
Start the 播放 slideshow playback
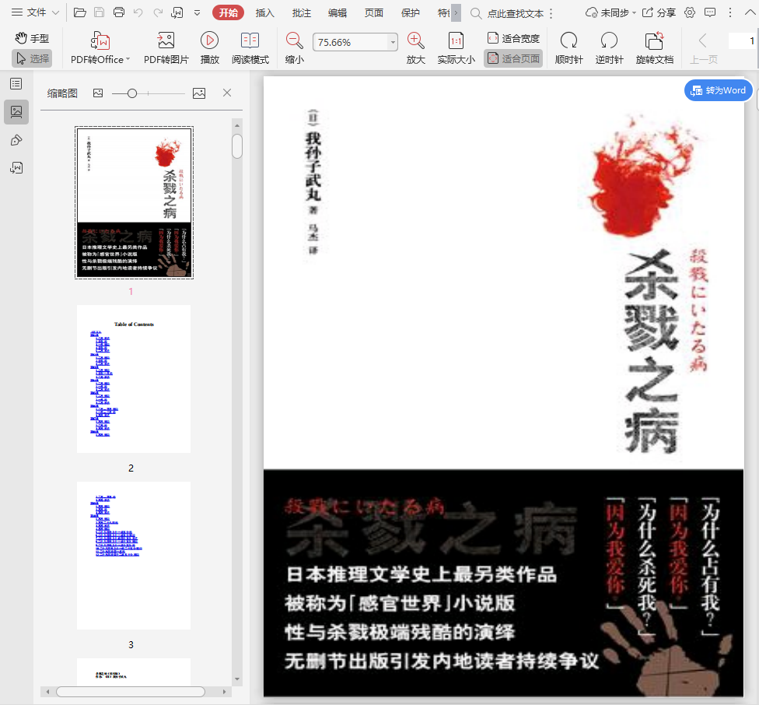209,41
